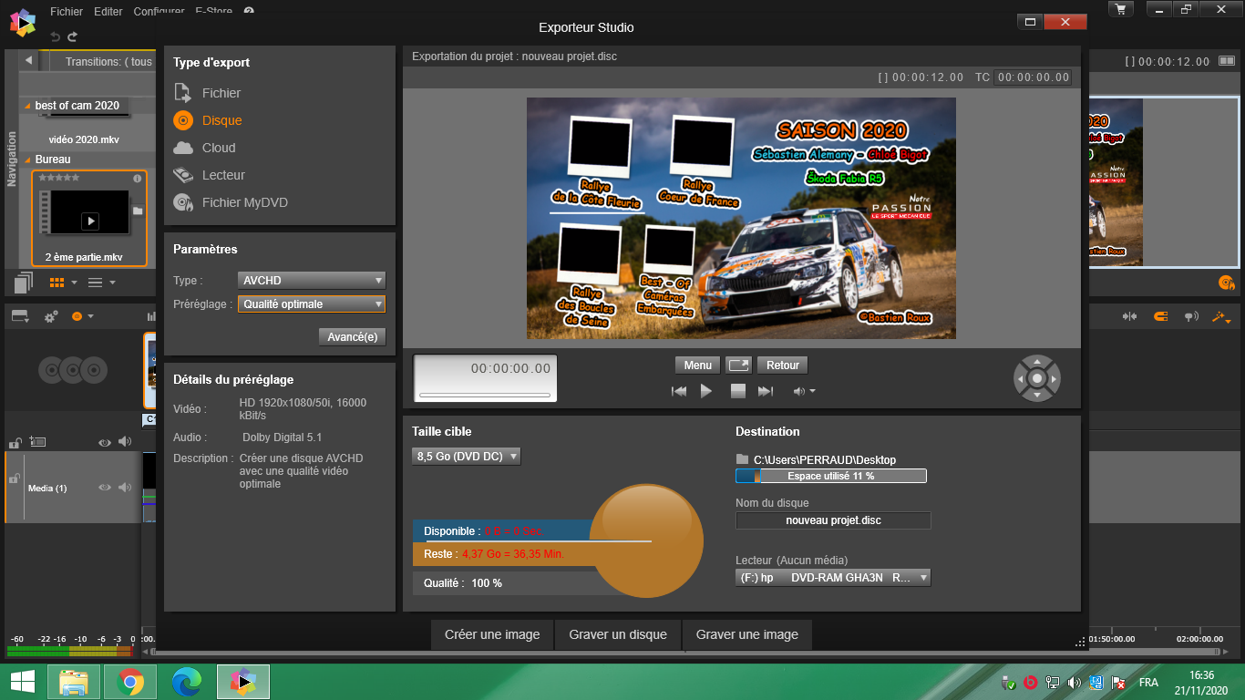Open the preview volume control
Image resolution: width=1245 pixels, height=700 pixels.
pyautogui.click(x=803, y=391)
